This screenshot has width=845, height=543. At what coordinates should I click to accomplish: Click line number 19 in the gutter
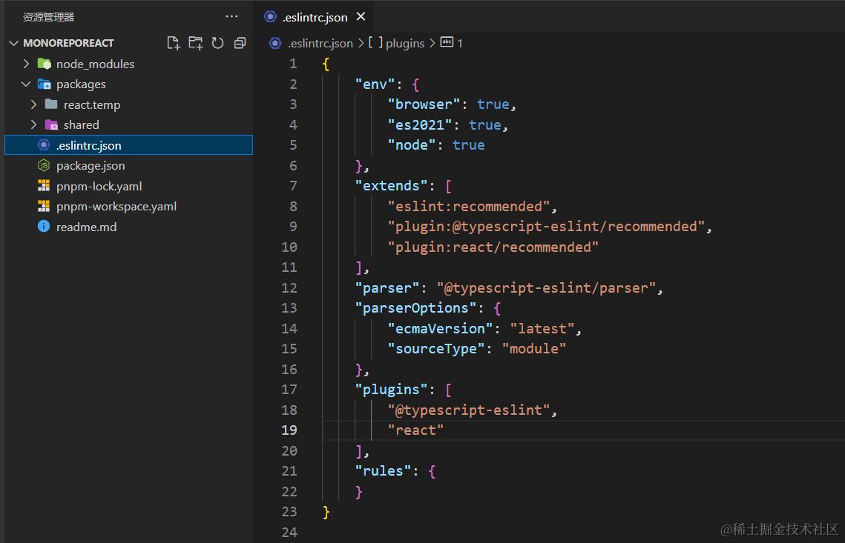click(x=289, y=430)
